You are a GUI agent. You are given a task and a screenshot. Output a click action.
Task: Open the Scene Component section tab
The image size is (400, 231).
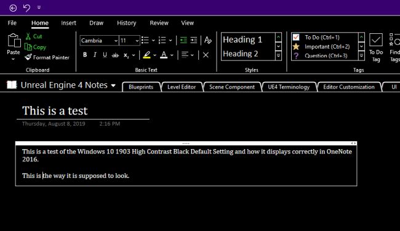(232, 87)
